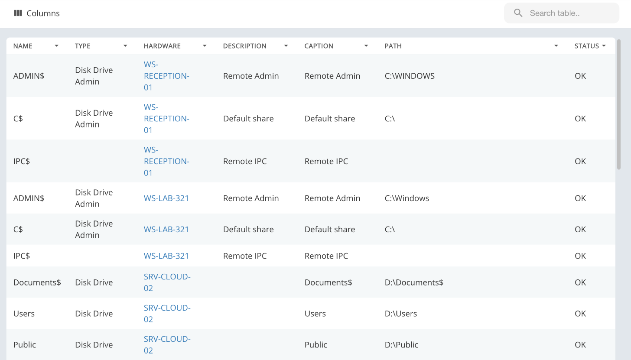Viewport: 631px width, 360px height.
Task: Open the PATH column dropdown arrow
Action: 556,46
